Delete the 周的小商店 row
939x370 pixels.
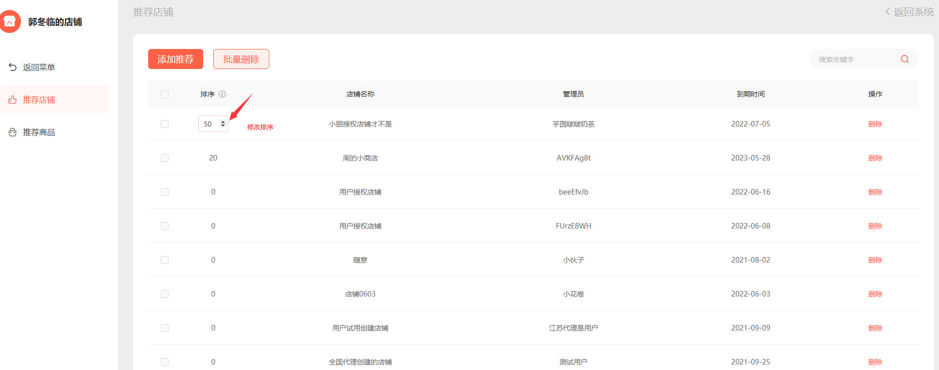[875, 158]
